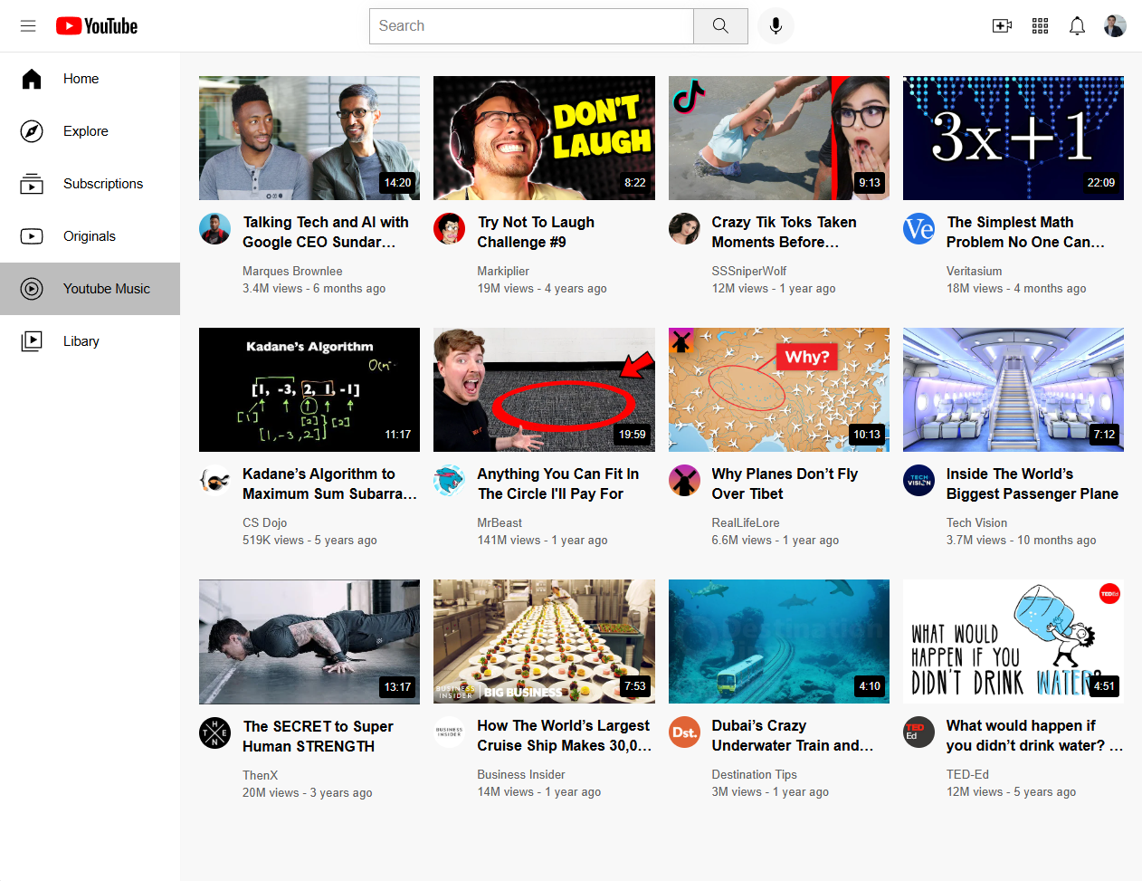
Task: Open 'The Simplest Math Problem' title
Action: [x=1025, y=232]
